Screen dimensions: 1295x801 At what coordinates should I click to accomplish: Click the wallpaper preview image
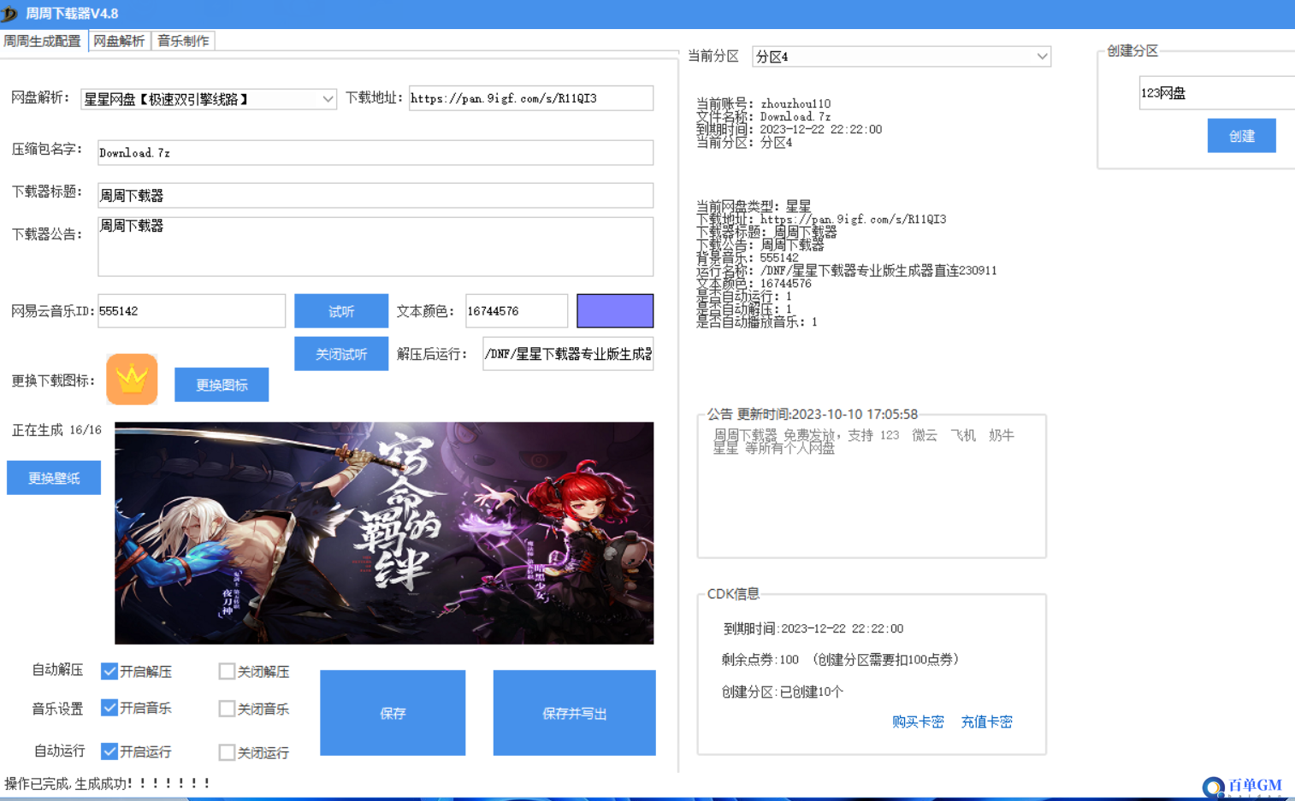point(384,533)
